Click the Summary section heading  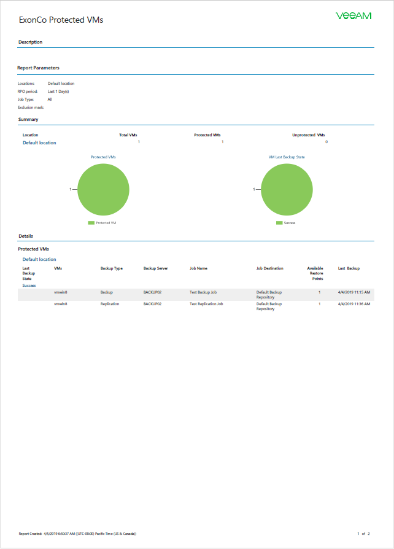pyautogui.click(x=28, y=119)
